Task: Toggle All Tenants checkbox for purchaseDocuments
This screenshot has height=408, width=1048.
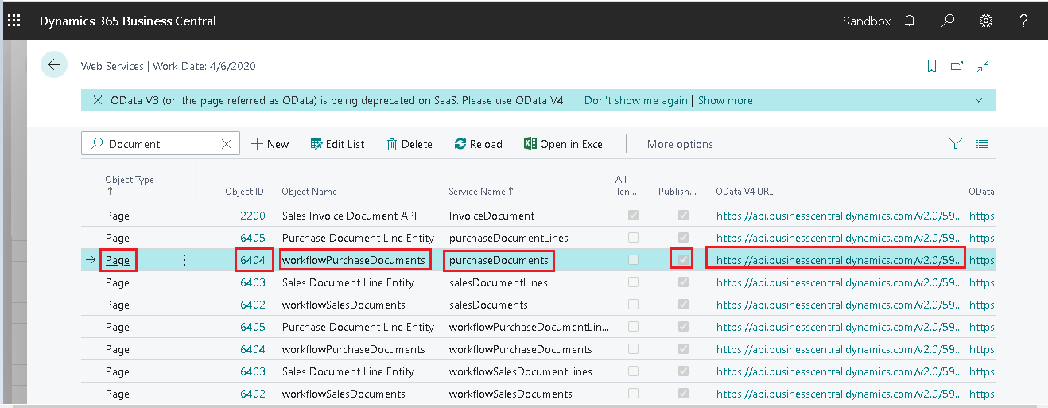Action: (x=634, y=260)
